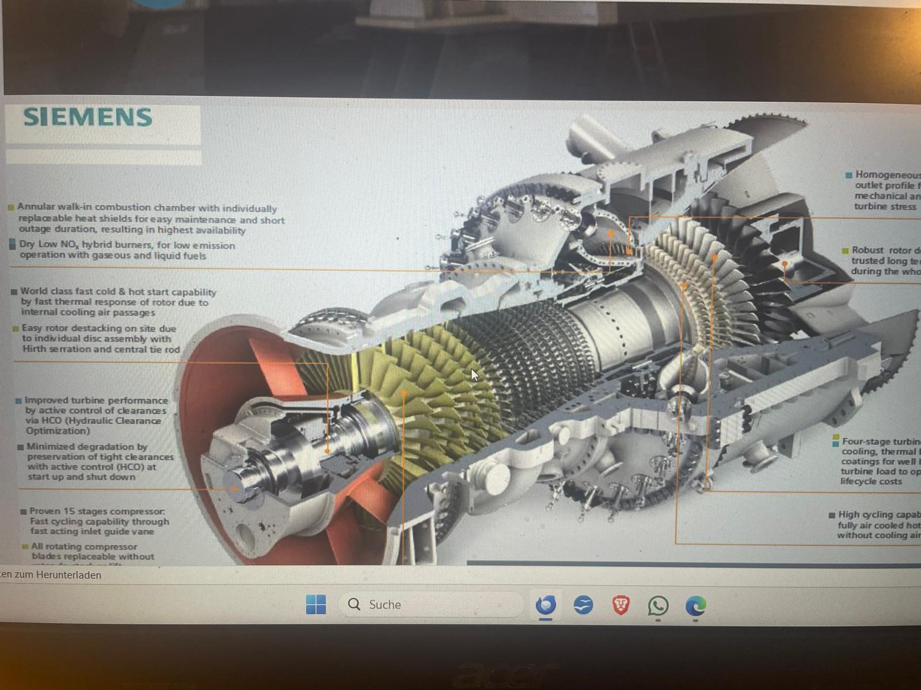Click the SIEMENS logo

(x=88, y=117)
